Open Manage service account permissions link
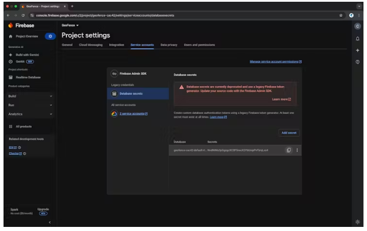 tap(276, 61)
